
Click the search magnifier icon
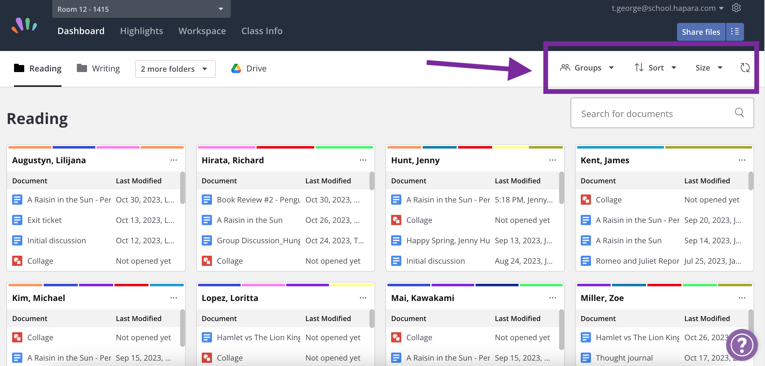click(x=739, y=113)
